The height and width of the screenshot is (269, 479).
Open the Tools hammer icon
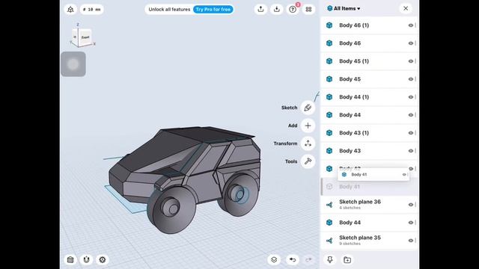[308, 161]
